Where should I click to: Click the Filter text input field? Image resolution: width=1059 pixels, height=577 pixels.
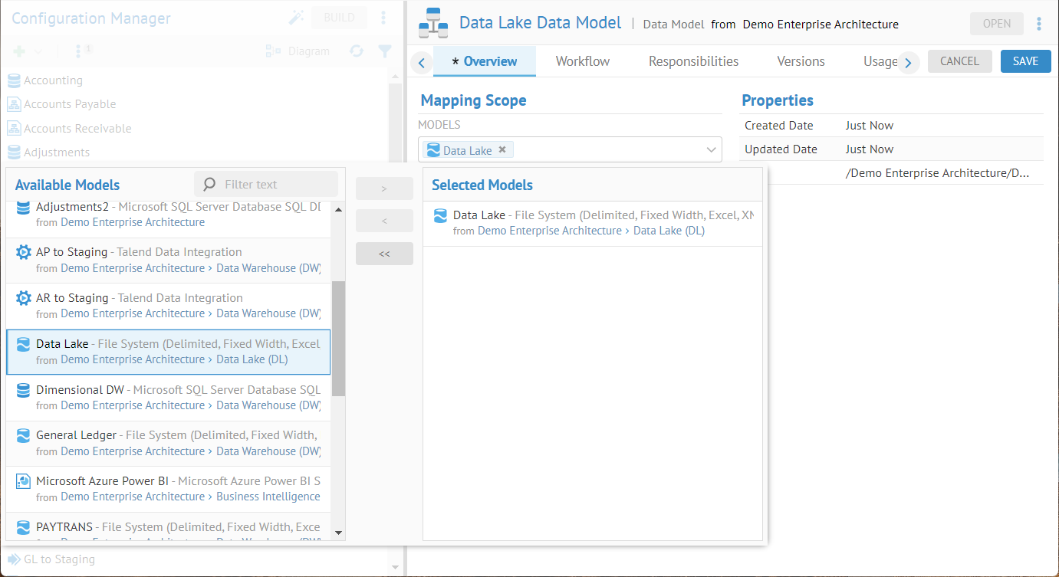pyautogui.click(x=276, y=185)
